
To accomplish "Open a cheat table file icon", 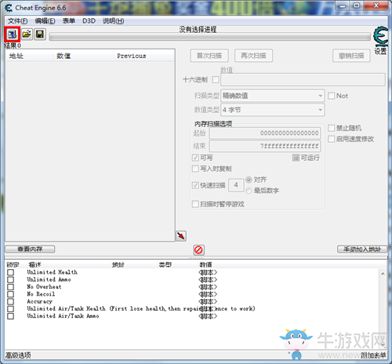I will (27, 34).
